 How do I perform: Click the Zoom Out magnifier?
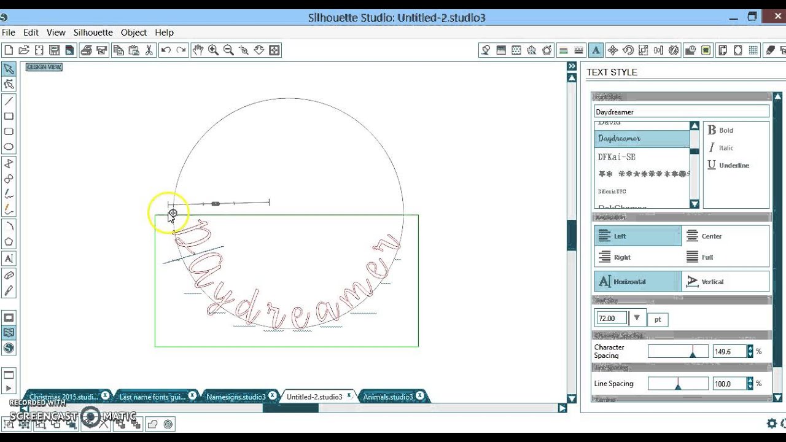tap(228, 50)
